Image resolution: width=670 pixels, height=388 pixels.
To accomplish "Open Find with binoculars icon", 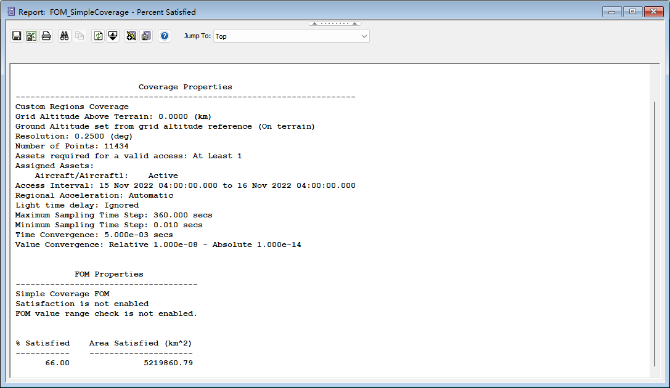I will [x=64, y=36].
